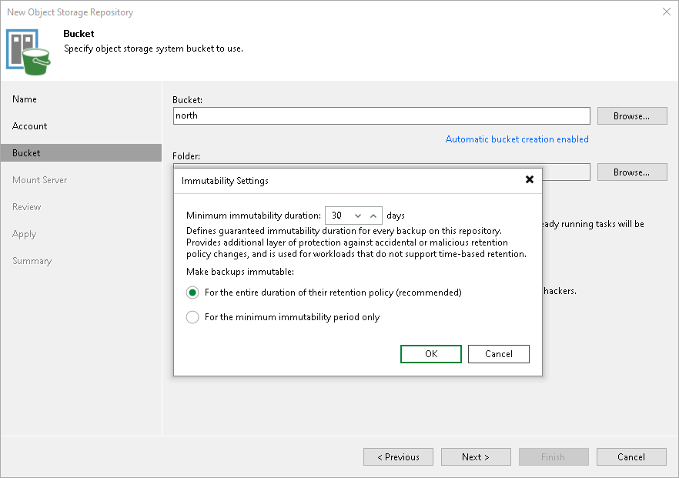Decrease immutability duration with the down arrow

[x=358, y=216]
